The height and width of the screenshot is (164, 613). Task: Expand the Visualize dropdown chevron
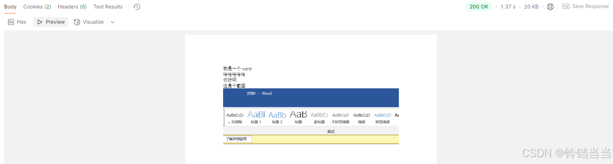pyautogui.click(x=113, y=22)
